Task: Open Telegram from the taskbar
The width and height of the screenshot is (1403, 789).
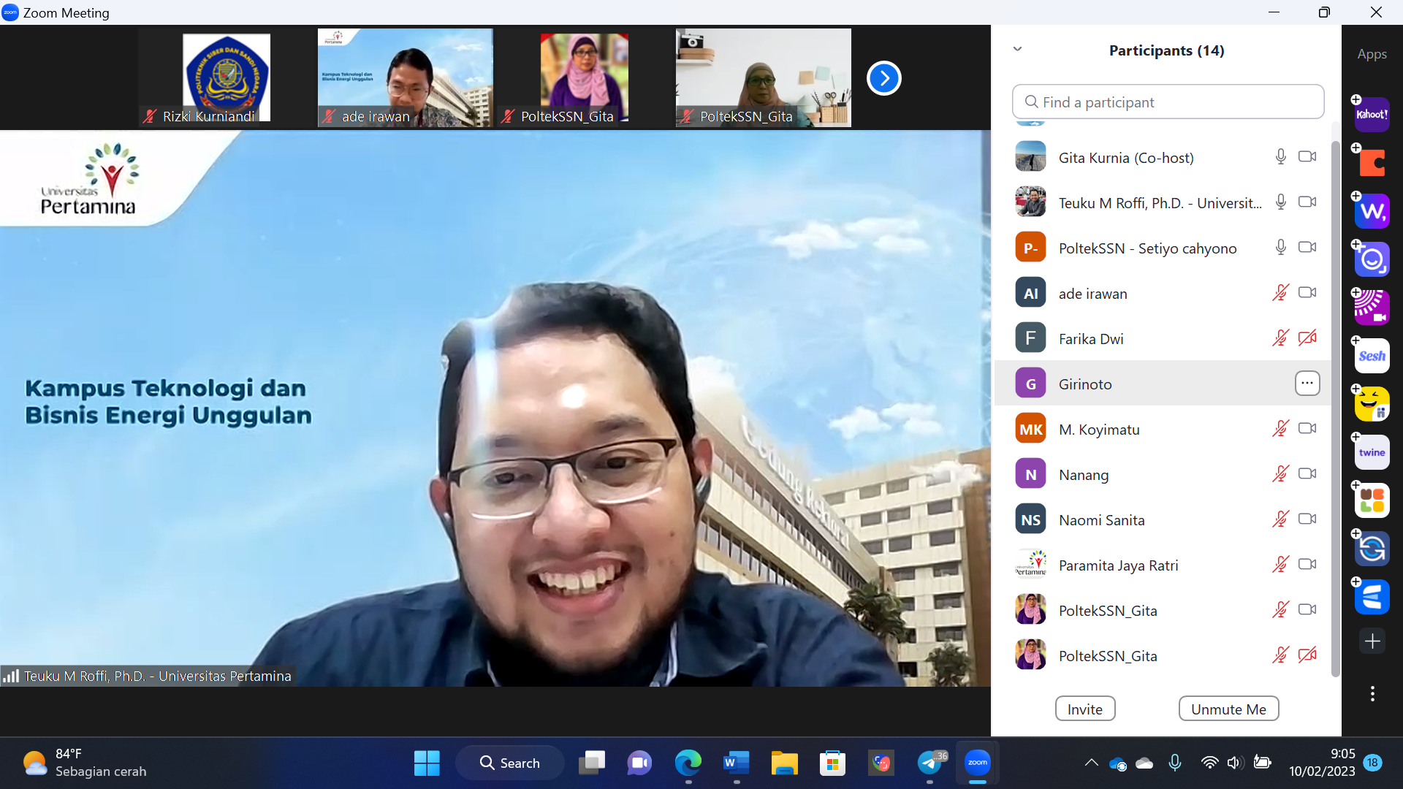Action: coord(929,763)
